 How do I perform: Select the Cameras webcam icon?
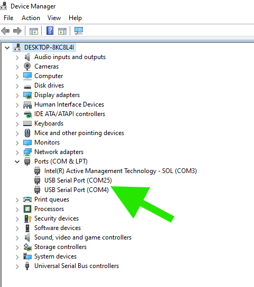27,66
